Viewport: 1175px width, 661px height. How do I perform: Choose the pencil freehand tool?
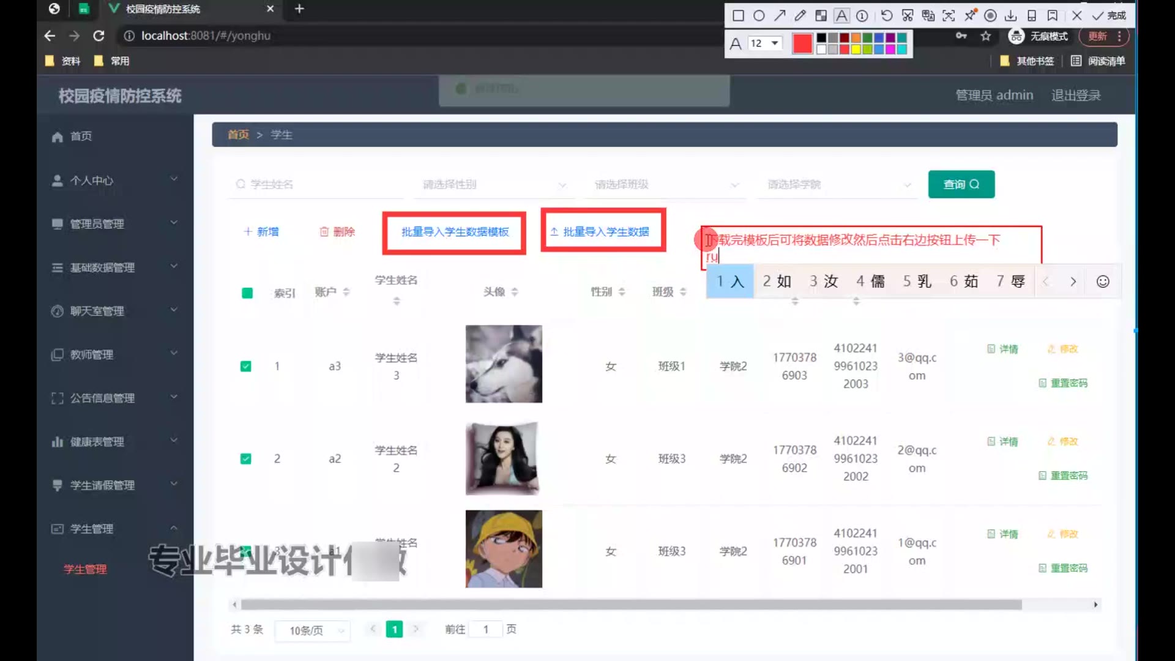click(x=800, y=16)
